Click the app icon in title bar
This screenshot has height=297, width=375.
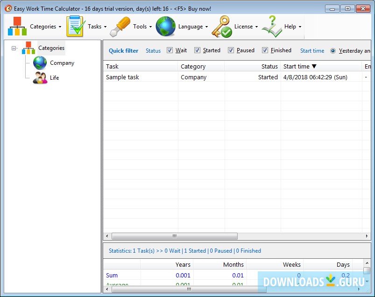[x=8, y=8]
